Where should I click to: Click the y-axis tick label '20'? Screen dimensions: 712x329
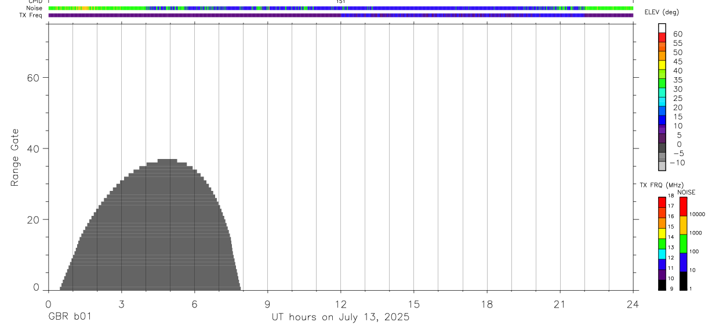tap(33, 220)
